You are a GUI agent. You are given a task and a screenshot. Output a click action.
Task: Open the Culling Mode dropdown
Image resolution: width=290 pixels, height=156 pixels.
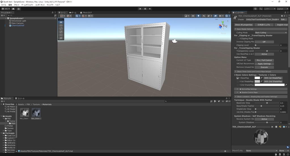click(x=271, y=33)
